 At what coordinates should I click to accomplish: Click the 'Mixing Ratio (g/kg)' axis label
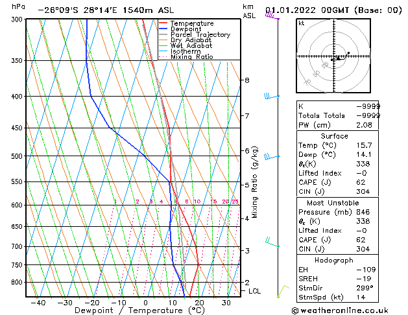(255, 182)
